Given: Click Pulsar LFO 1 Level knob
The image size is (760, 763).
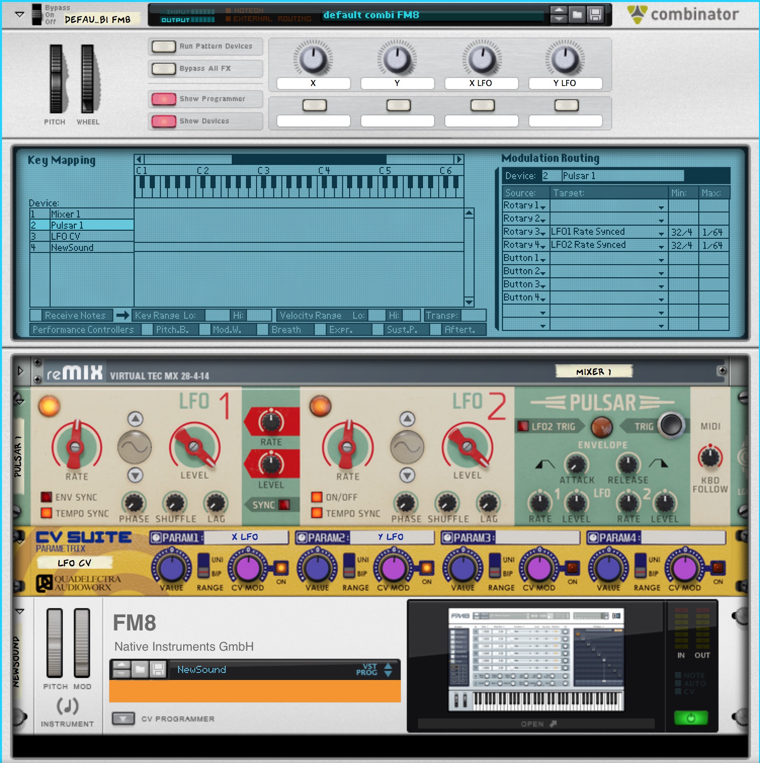Looking at the screenshot, I should pyautogui.click(x=194, y=446).
